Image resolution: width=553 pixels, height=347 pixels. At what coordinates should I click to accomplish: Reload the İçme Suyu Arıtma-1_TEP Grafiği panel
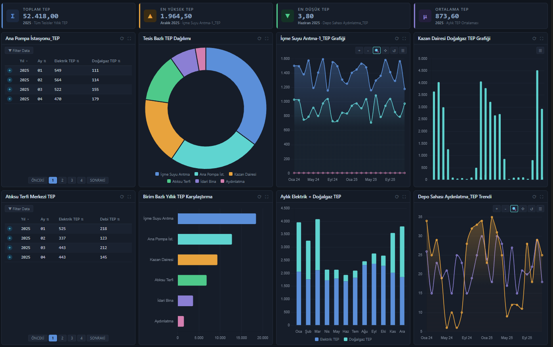click(397, 38)
